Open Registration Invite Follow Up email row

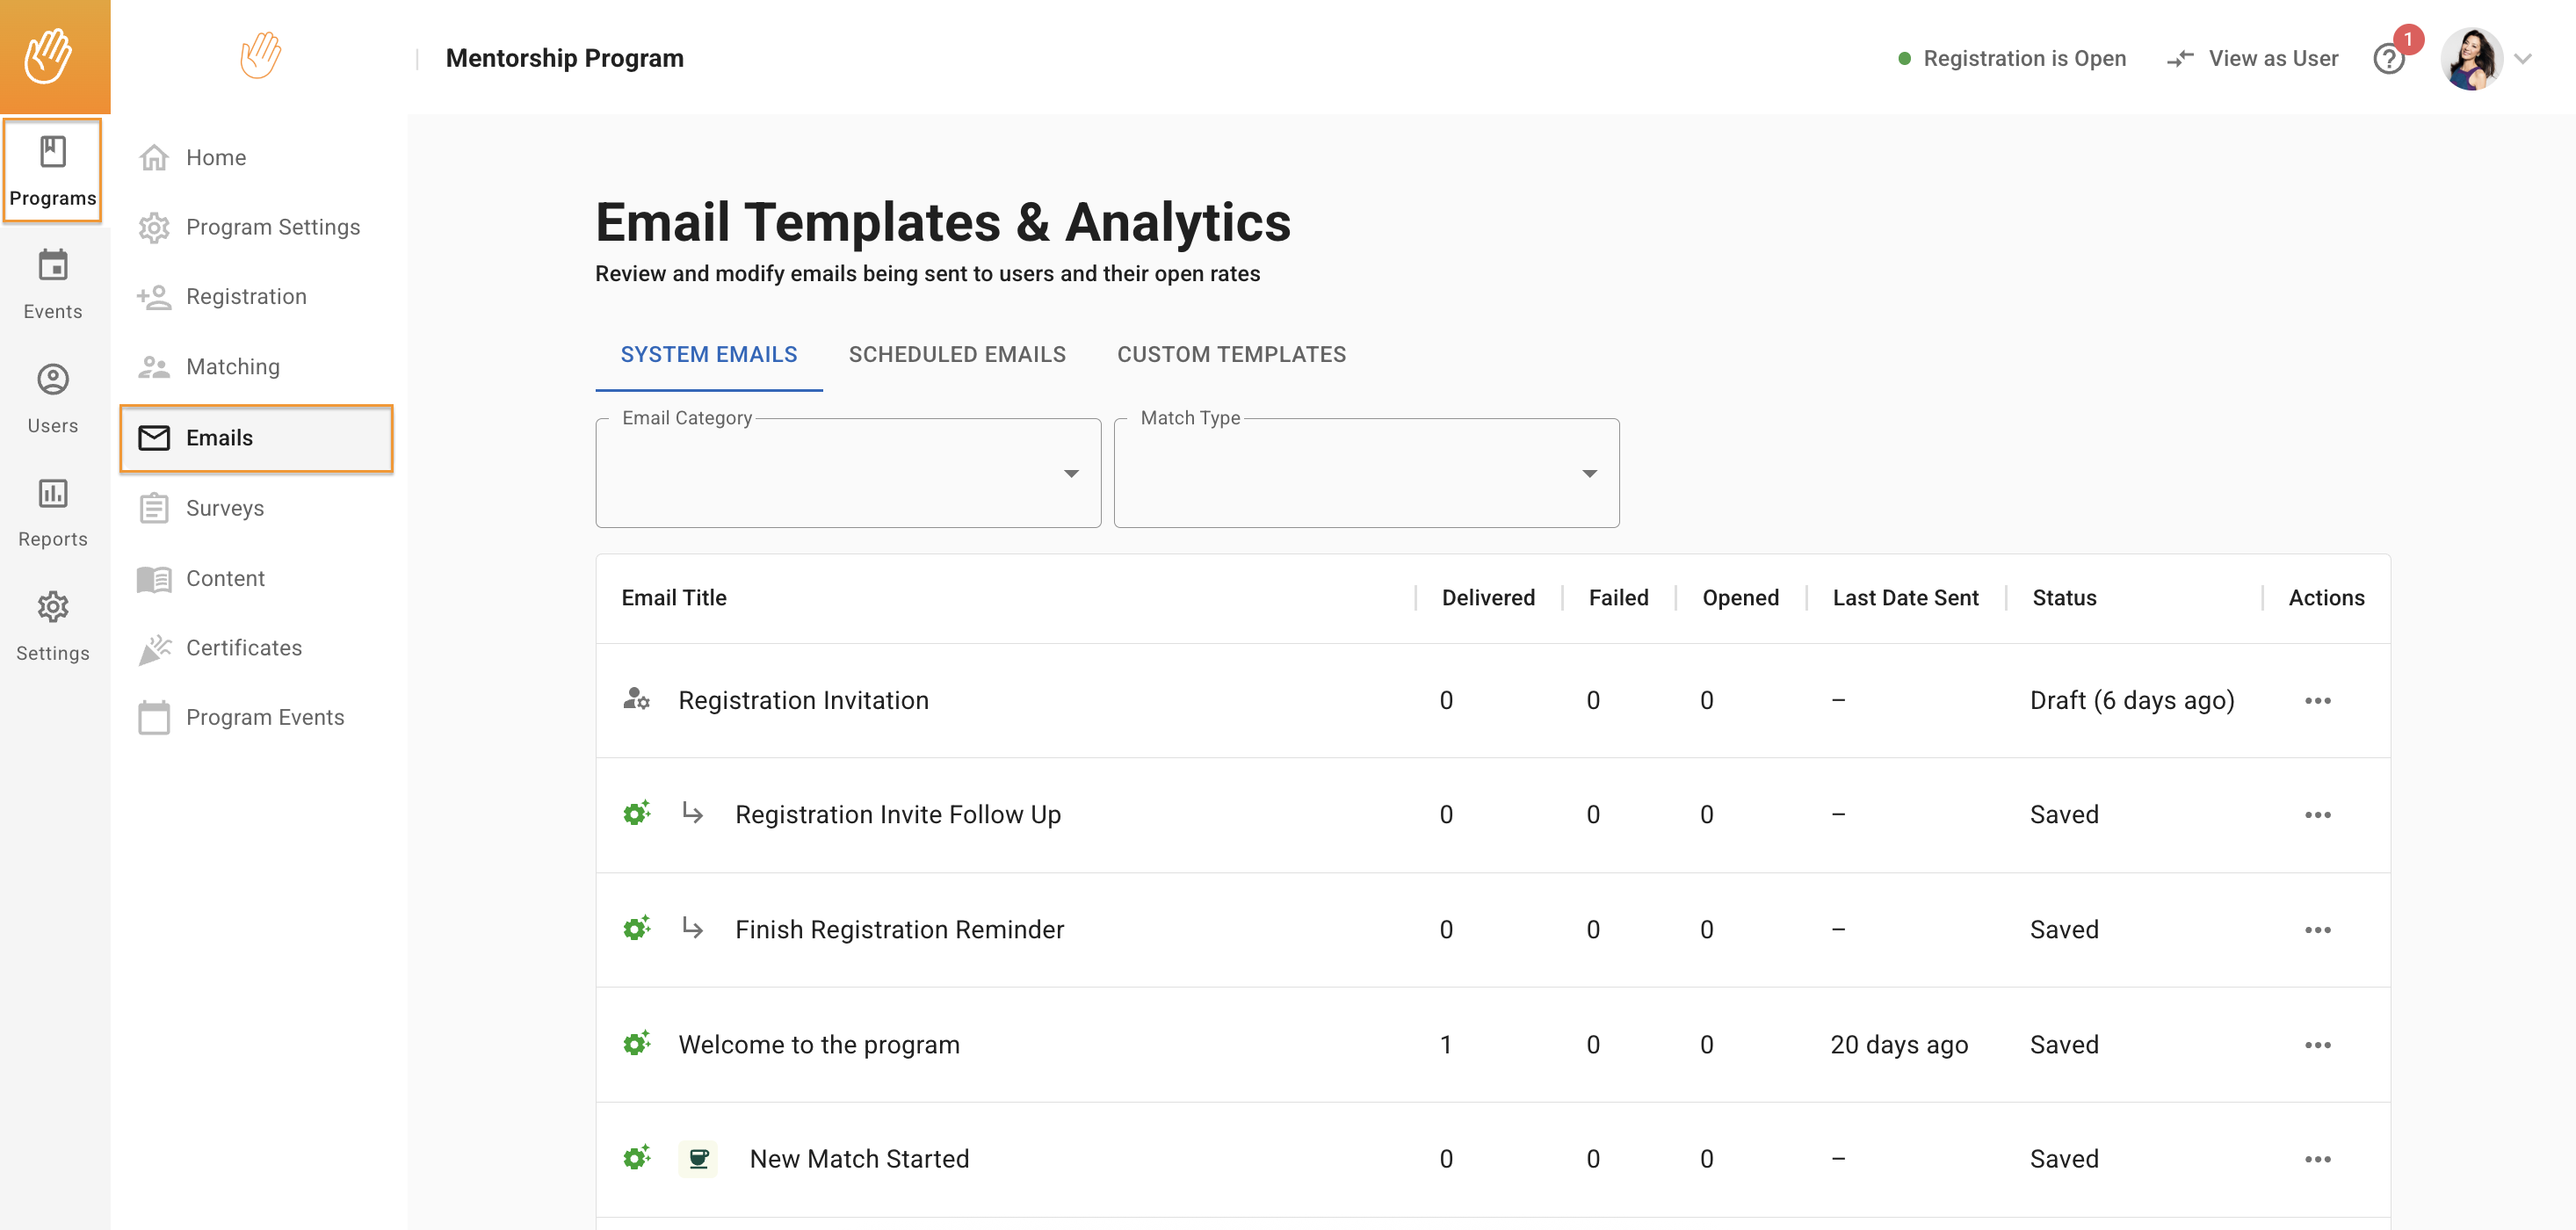pos(897,814)
